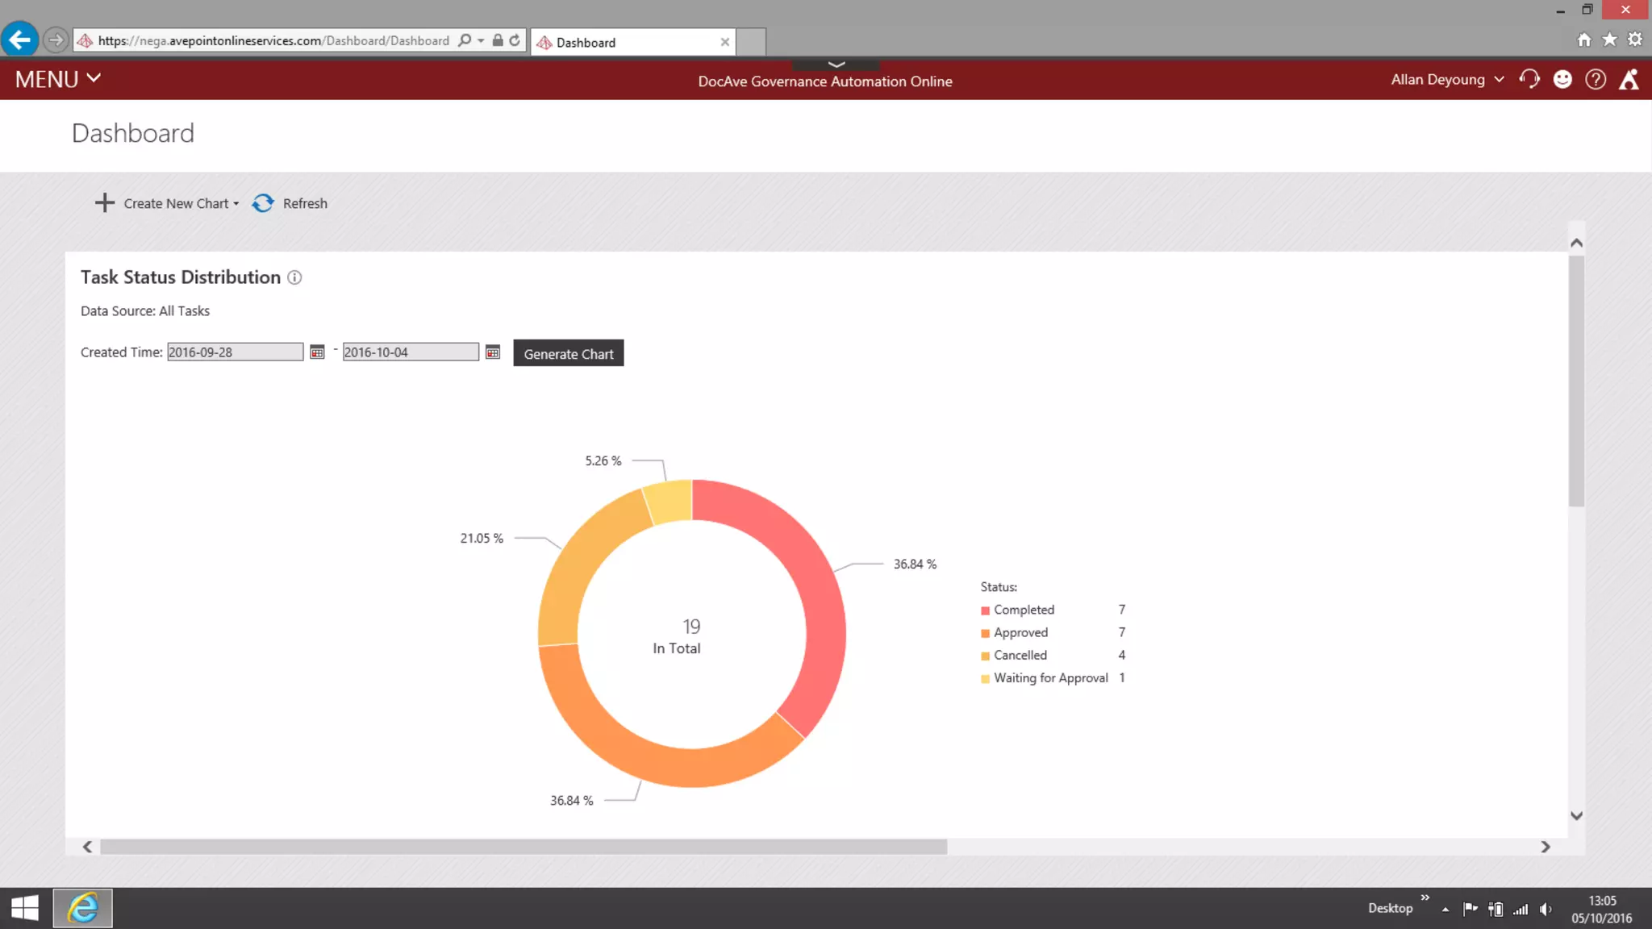Expand the Allan Deyoung user menu
Image resolution: width=1652 pixels, height=929 pixels.
point(1447,79)
